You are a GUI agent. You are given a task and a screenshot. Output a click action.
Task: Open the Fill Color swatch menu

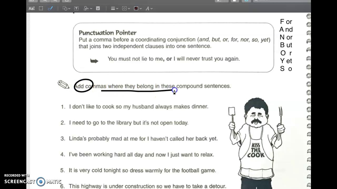pyautogui.click(x=138, y=8)
